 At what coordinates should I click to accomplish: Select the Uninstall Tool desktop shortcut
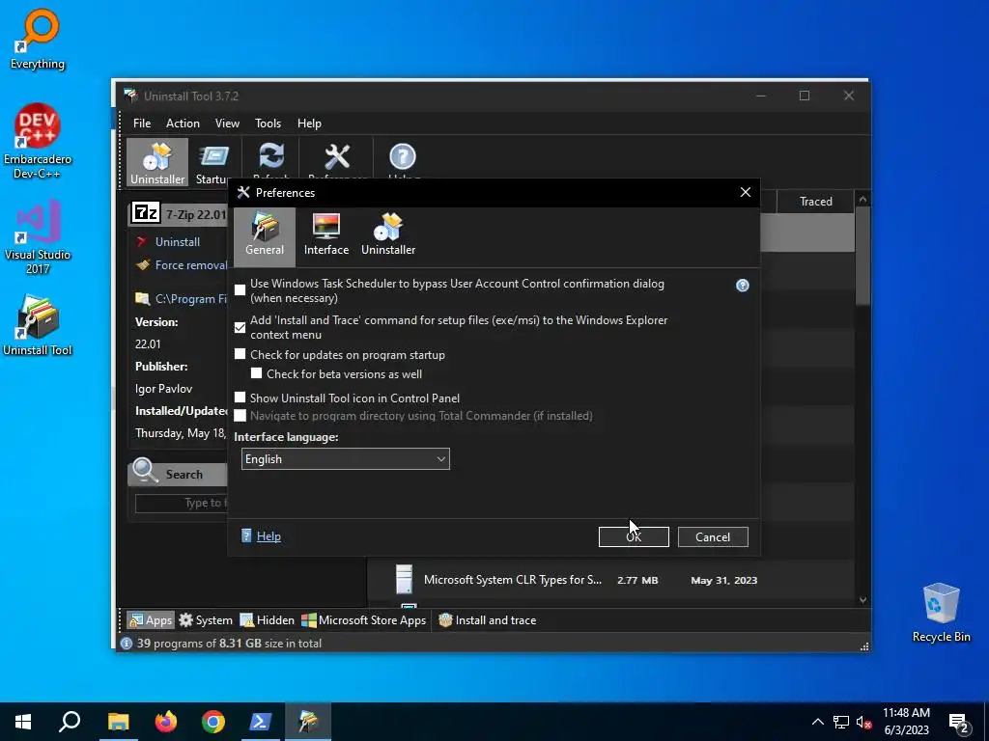coord(38,326)
